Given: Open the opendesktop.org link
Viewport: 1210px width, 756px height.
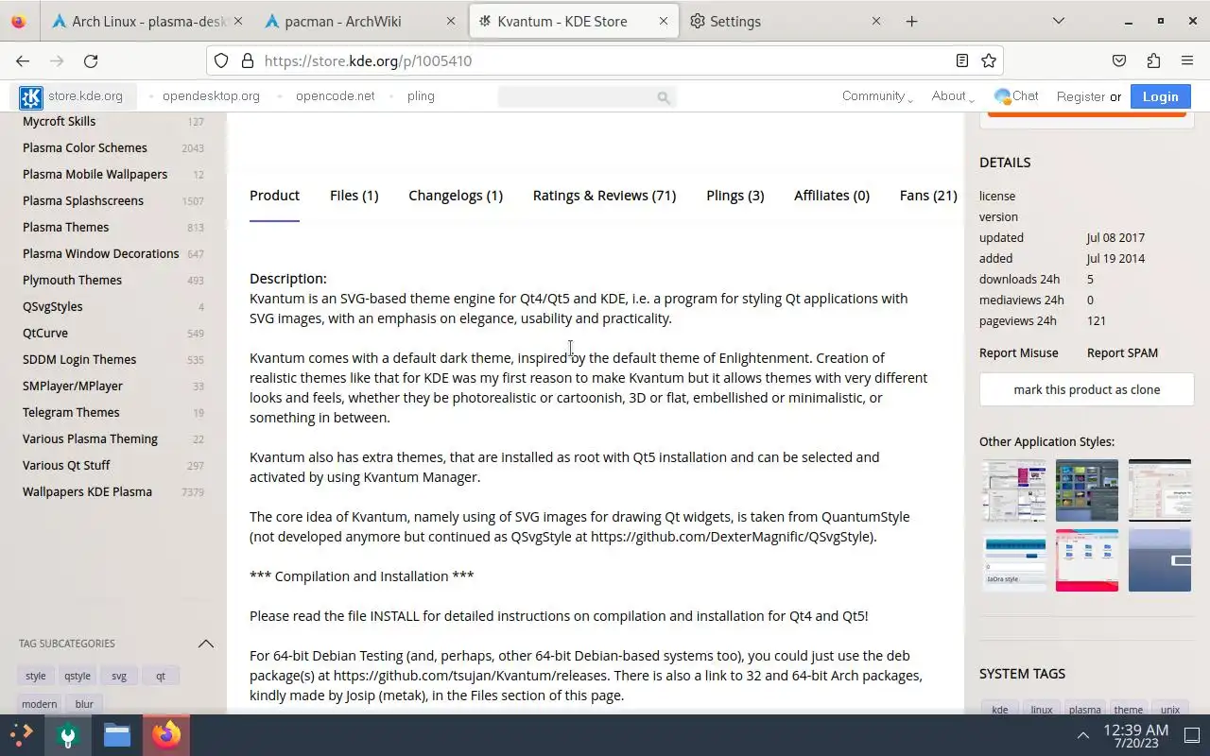Looking at the screenshot, I should click(211, 96).
